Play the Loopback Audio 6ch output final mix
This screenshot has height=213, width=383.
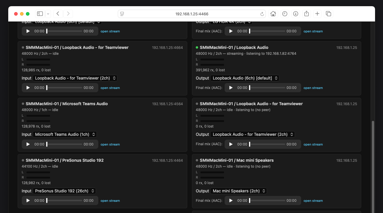(x=231, y=87)
